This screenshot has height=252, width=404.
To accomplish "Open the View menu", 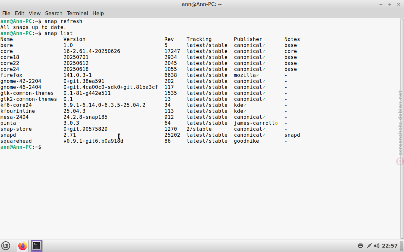I will point(35,13).
